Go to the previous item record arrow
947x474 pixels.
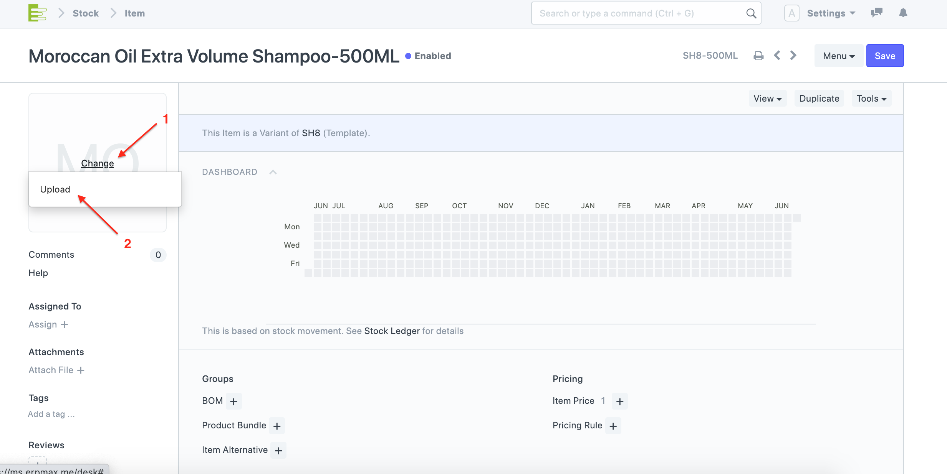[777, 56]
